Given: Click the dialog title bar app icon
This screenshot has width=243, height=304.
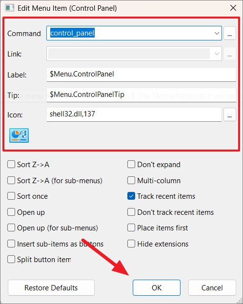Looking at the screenshot, I should (x=9, y=8).
